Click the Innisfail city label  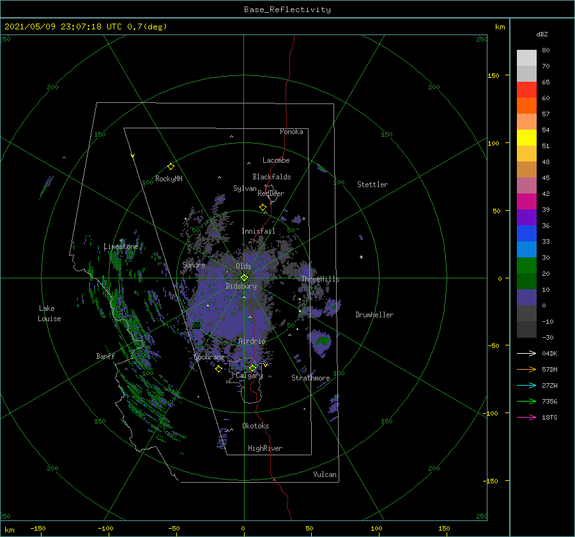(258, 231)
